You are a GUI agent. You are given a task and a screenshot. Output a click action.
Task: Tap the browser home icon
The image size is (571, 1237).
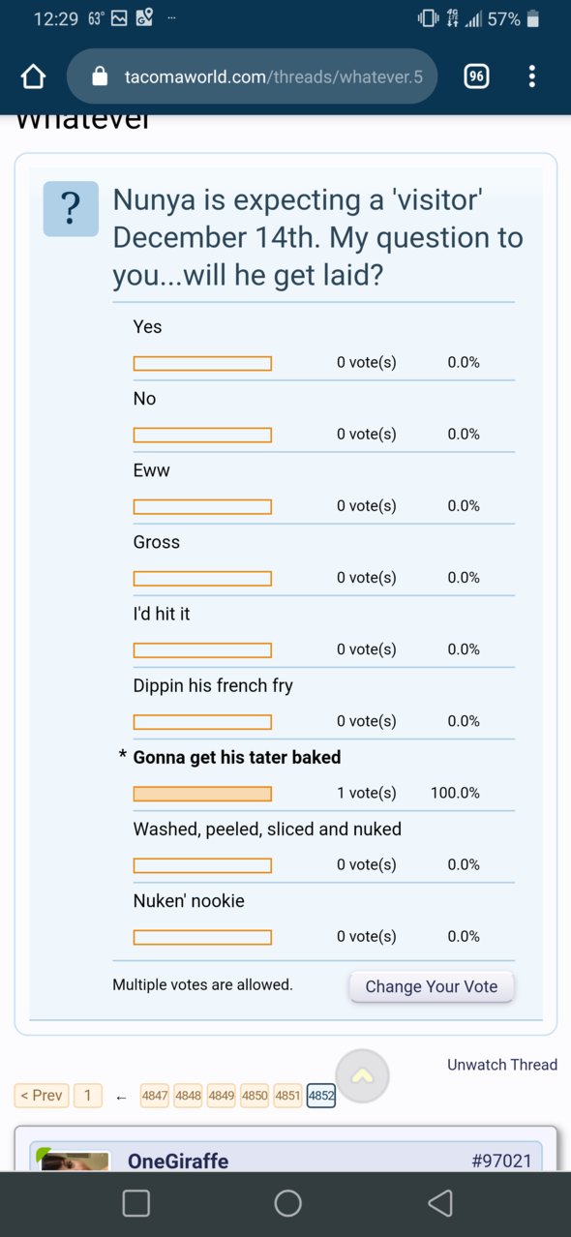(34, 76)
